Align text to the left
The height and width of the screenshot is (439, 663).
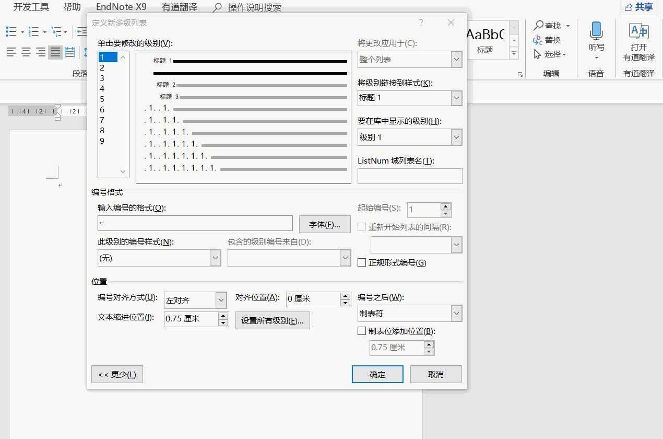10,52
